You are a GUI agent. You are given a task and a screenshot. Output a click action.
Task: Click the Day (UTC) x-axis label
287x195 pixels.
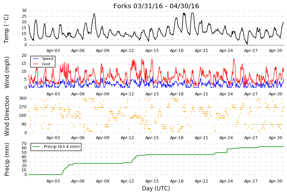(156, 188)
